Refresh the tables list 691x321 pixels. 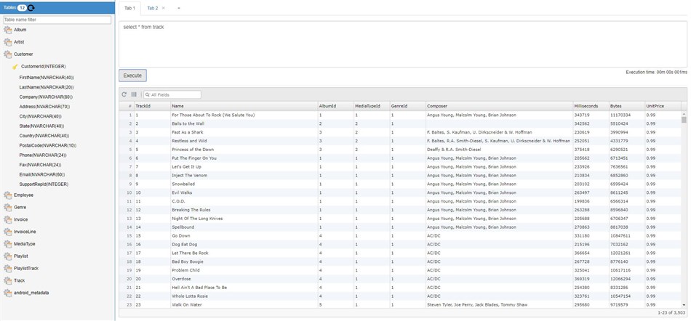[x=31, y=7]
